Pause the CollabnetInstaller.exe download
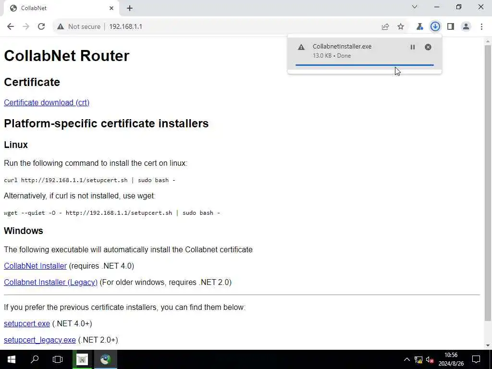Viewport: 492px width, 369px height. (413, 47)
